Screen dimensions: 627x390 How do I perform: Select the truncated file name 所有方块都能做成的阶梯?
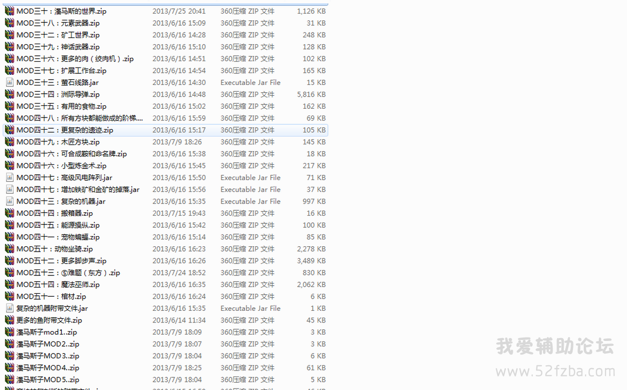tap(80, 118)
